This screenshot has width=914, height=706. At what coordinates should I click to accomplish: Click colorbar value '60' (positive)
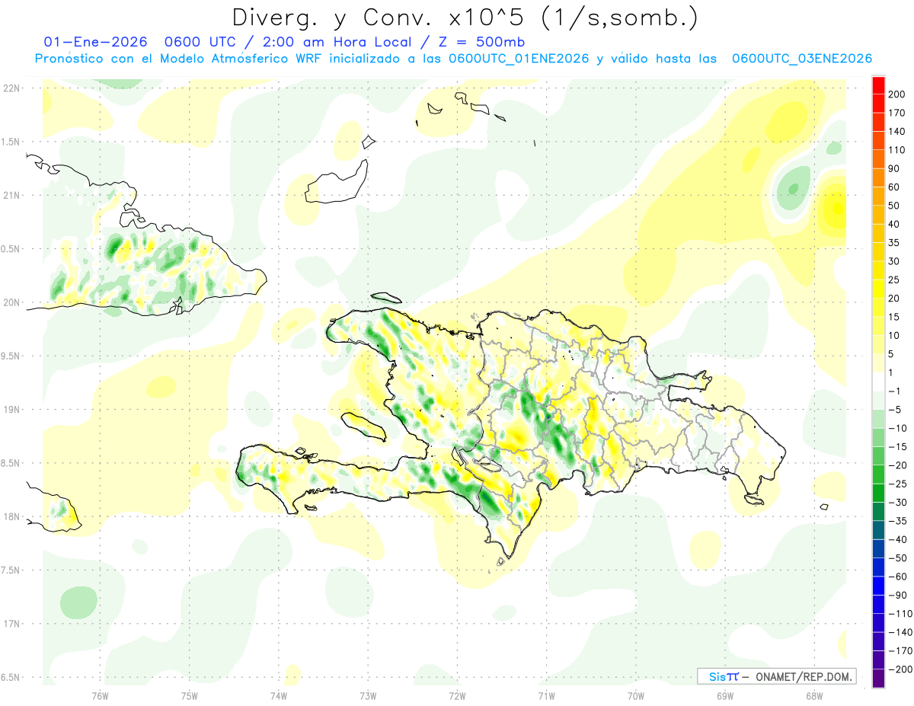[x=895, y=187]
